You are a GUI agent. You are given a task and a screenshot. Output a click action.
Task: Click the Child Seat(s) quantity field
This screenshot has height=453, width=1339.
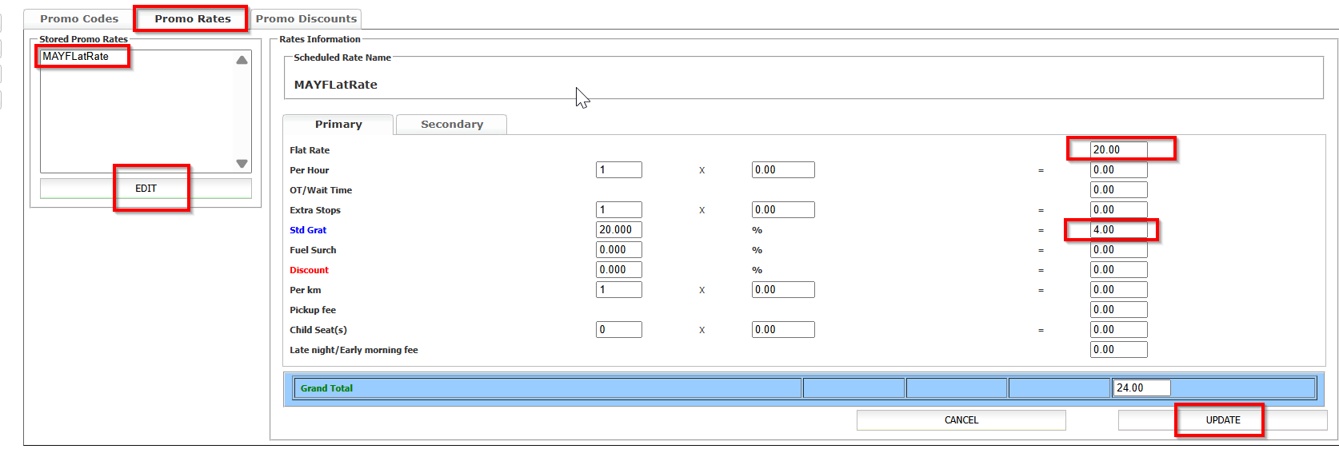tap(618, 330)
